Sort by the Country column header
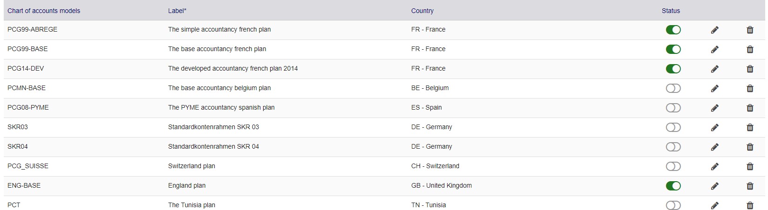 click(422, 11)
